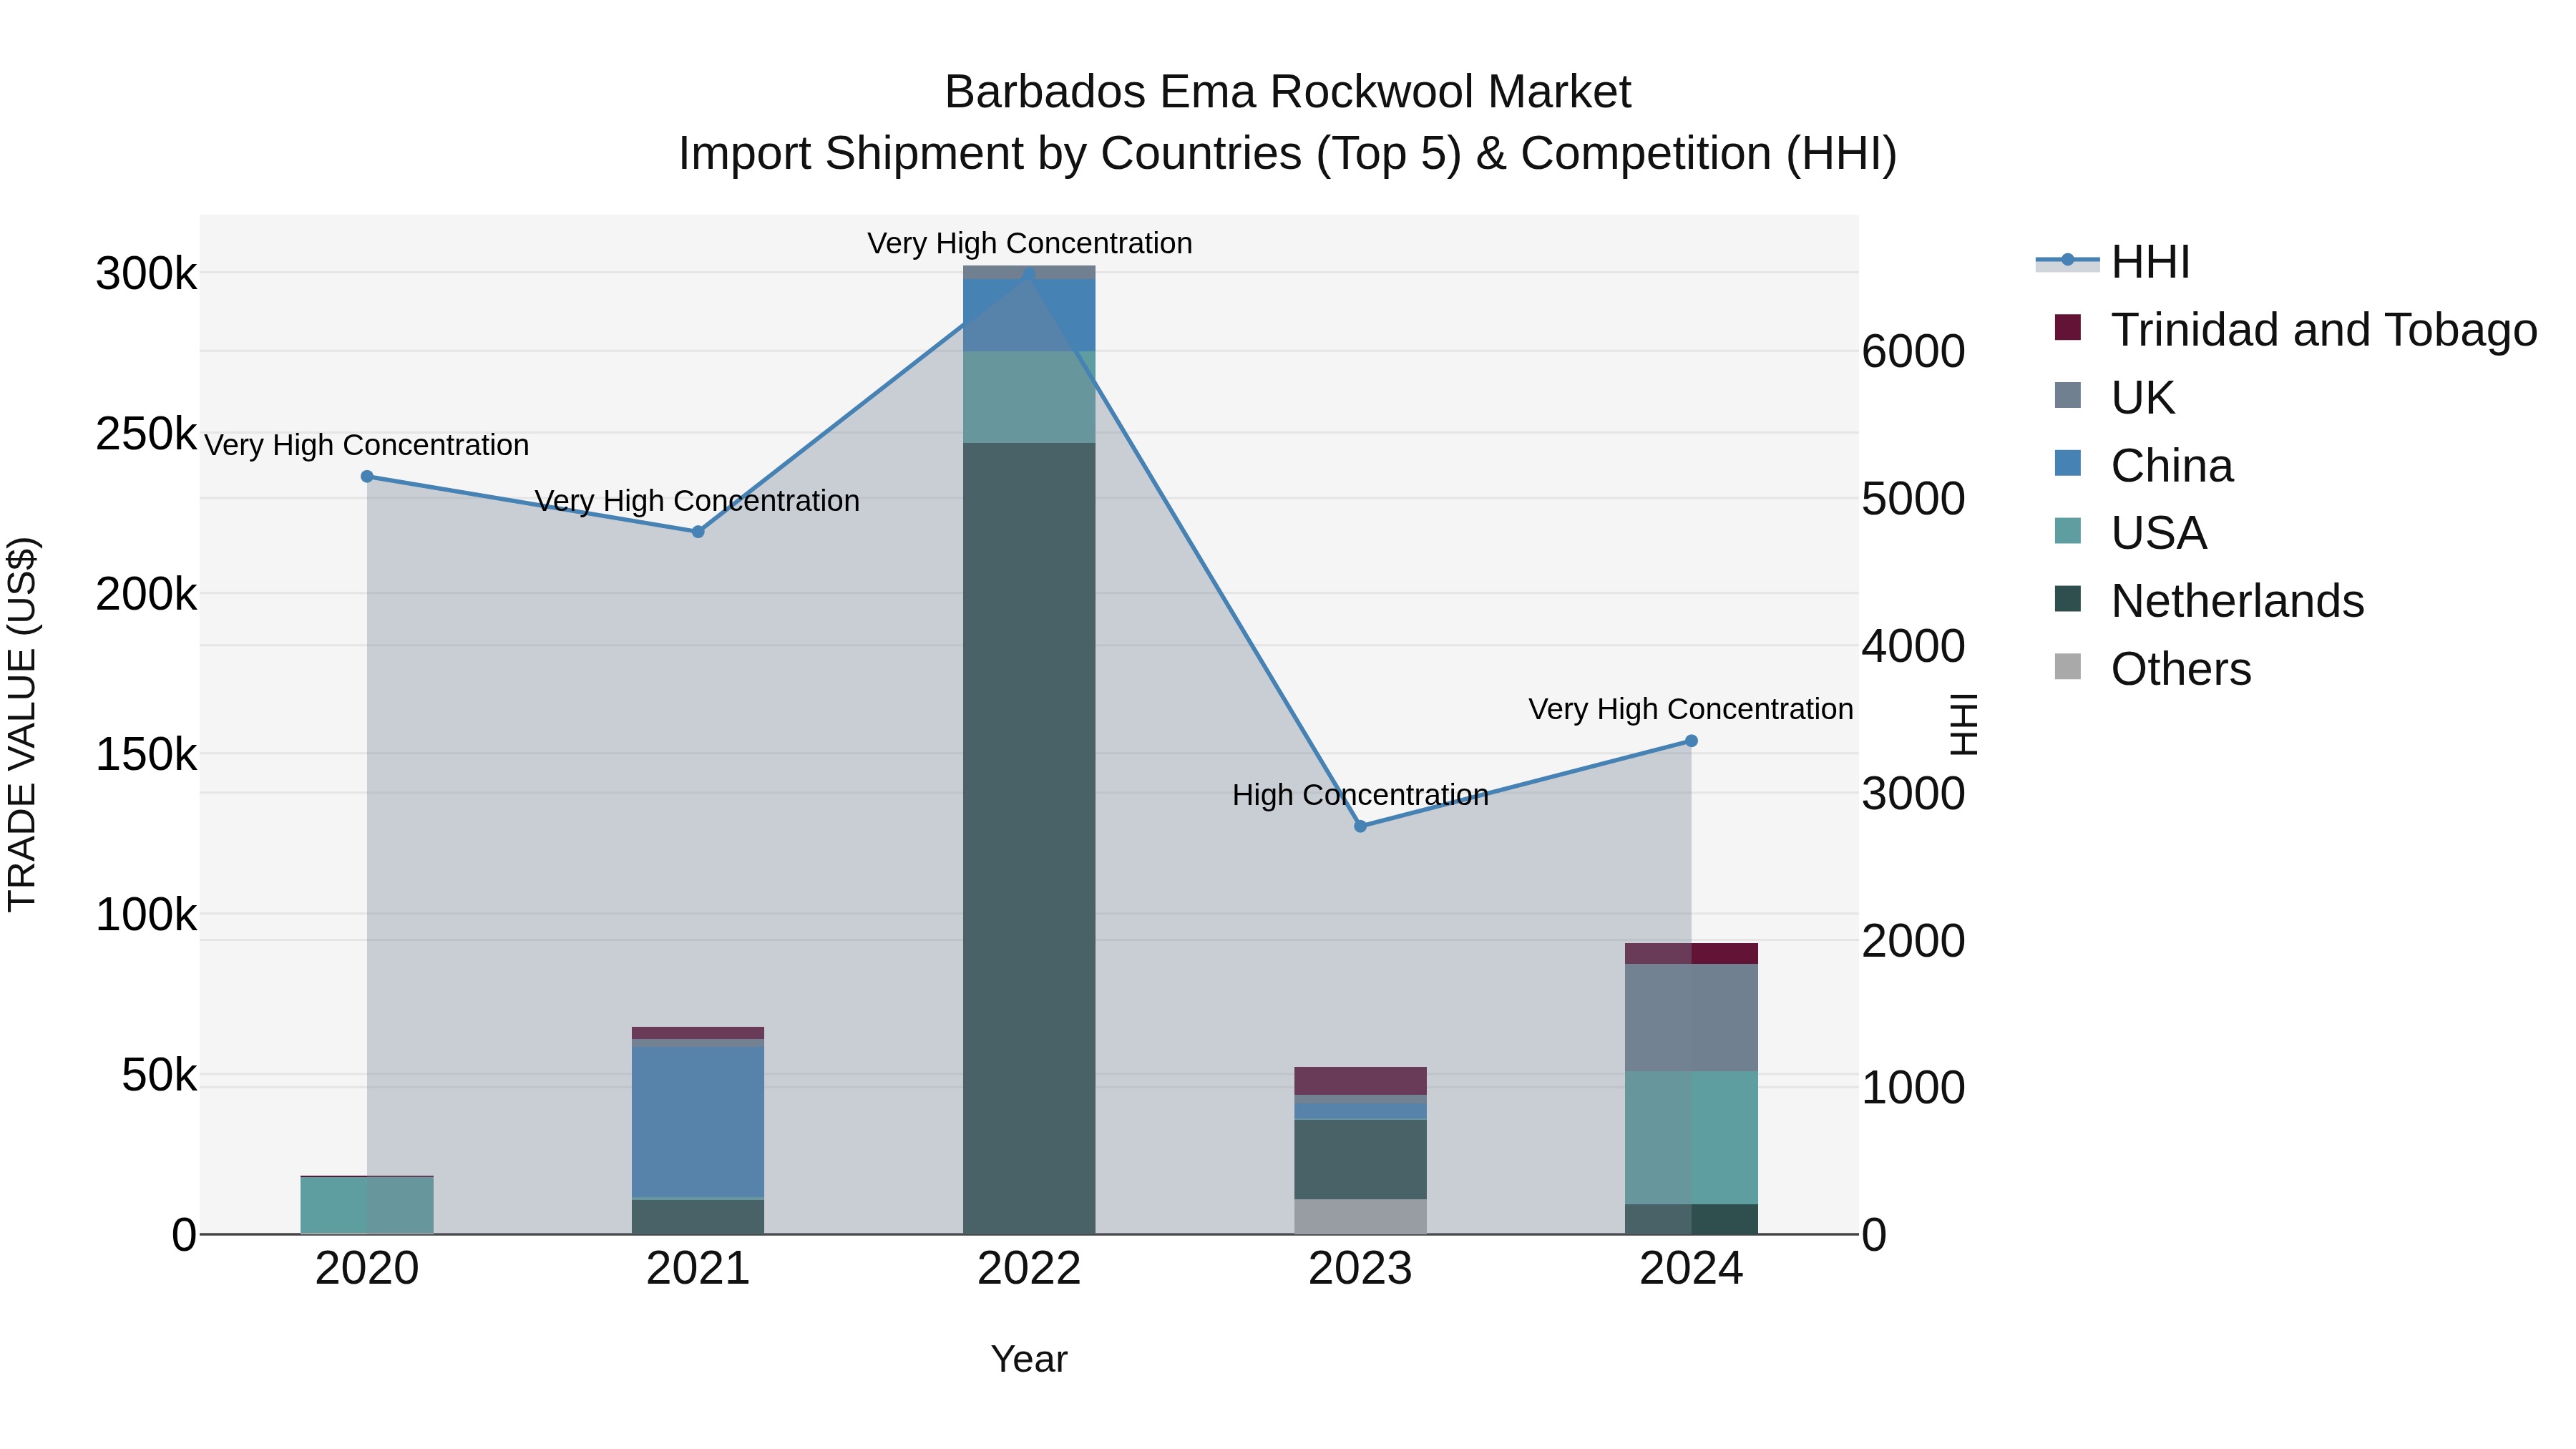This screenshot has width=2576, height=1449.
Task: Click the Trinidad and Tobago color swatch
Action: pyautogui.click(x=2067, y=327)
